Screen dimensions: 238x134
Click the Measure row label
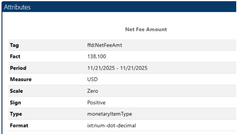point(21,80)
